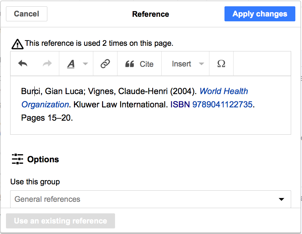Click the Use an existing reference button
This screenshot has width=302, height=234.
60,221
